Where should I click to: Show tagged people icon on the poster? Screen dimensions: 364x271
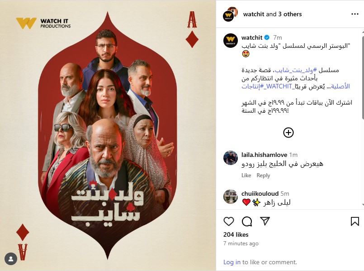[x=11, y=259]
